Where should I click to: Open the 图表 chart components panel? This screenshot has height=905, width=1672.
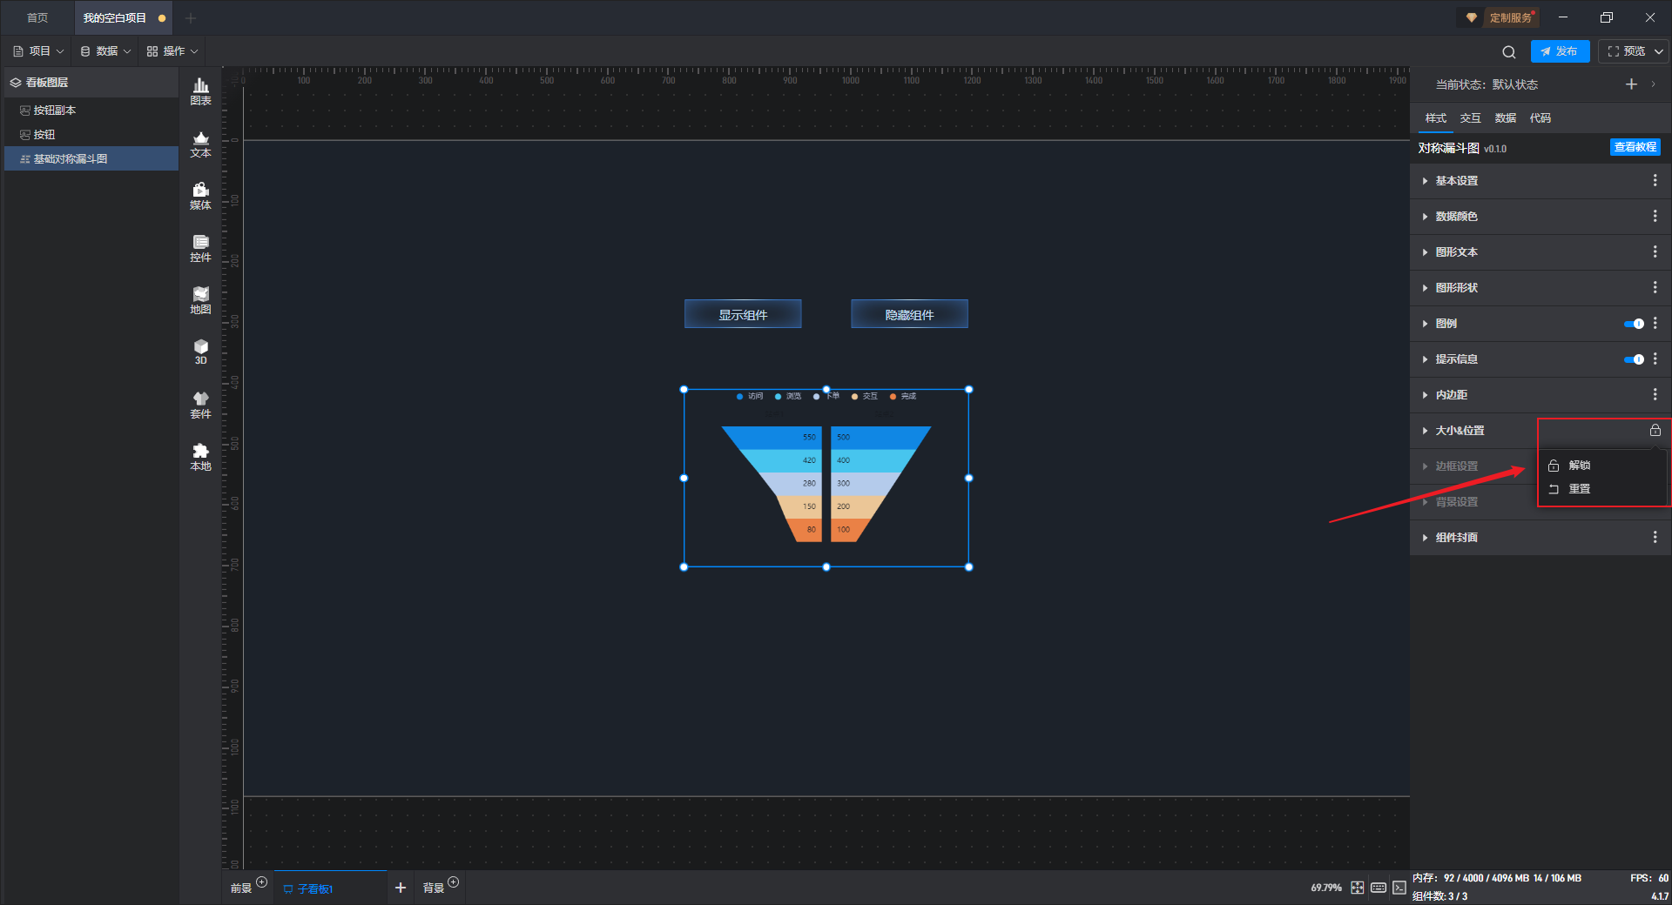coord(200,91)
